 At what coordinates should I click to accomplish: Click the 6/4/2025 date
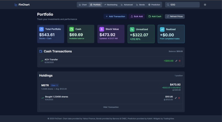click(49, 99)
